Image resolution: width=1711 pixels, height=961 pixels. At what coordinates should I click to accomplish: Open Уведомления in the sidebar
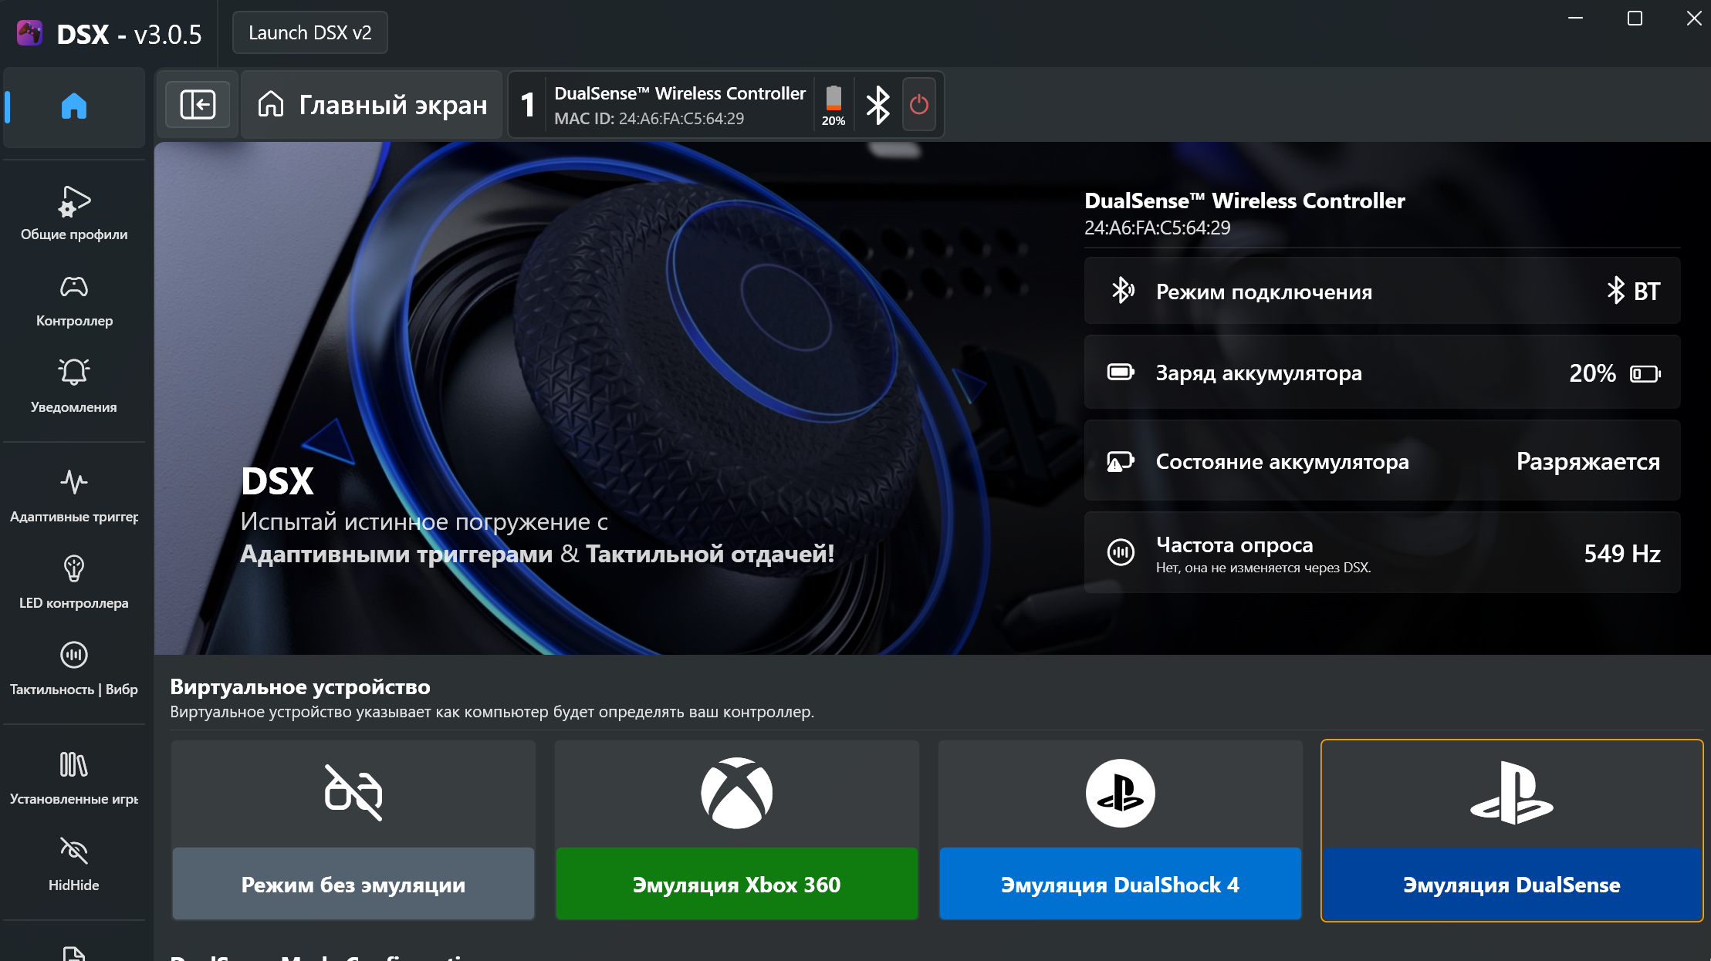tap(74, 386)
